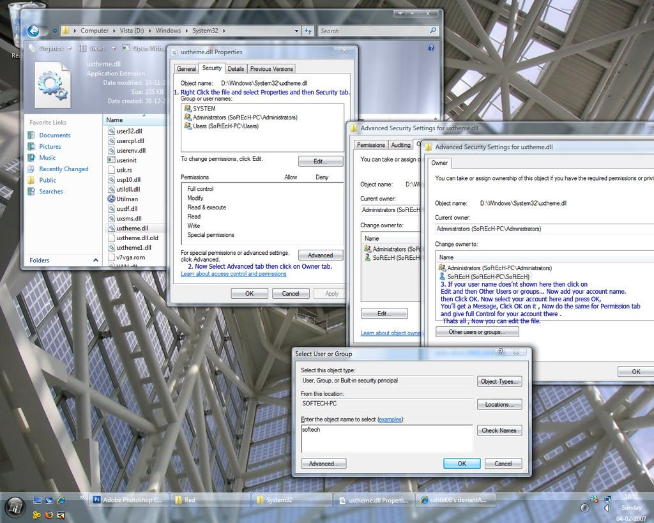Open Learn about access control and permissions link
Screen dimensions: 654x523
click(234, 274)
